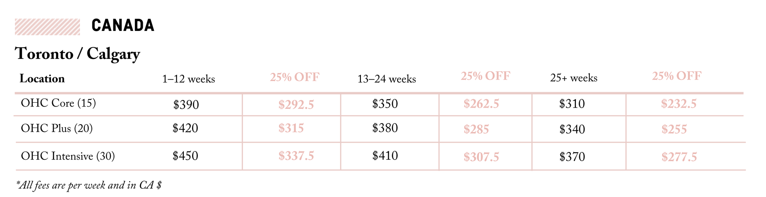Select the 1–12 weeks column header

point(189,79)
